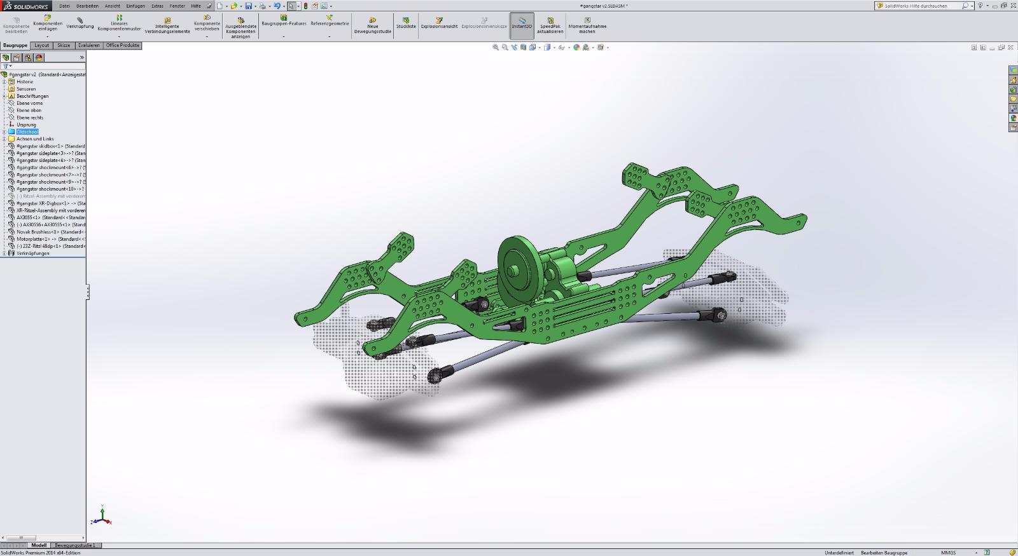Click the Rebuild traffic light icon
The image size is (1018, 556).
pyautogui.click(x=305, y=6)
